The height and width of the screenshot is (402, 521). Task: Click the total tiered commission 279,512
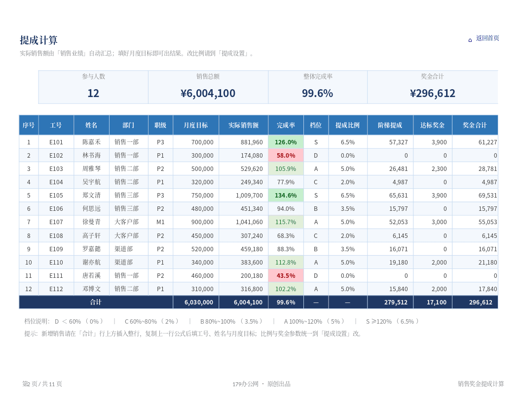(x=396, y=302)
